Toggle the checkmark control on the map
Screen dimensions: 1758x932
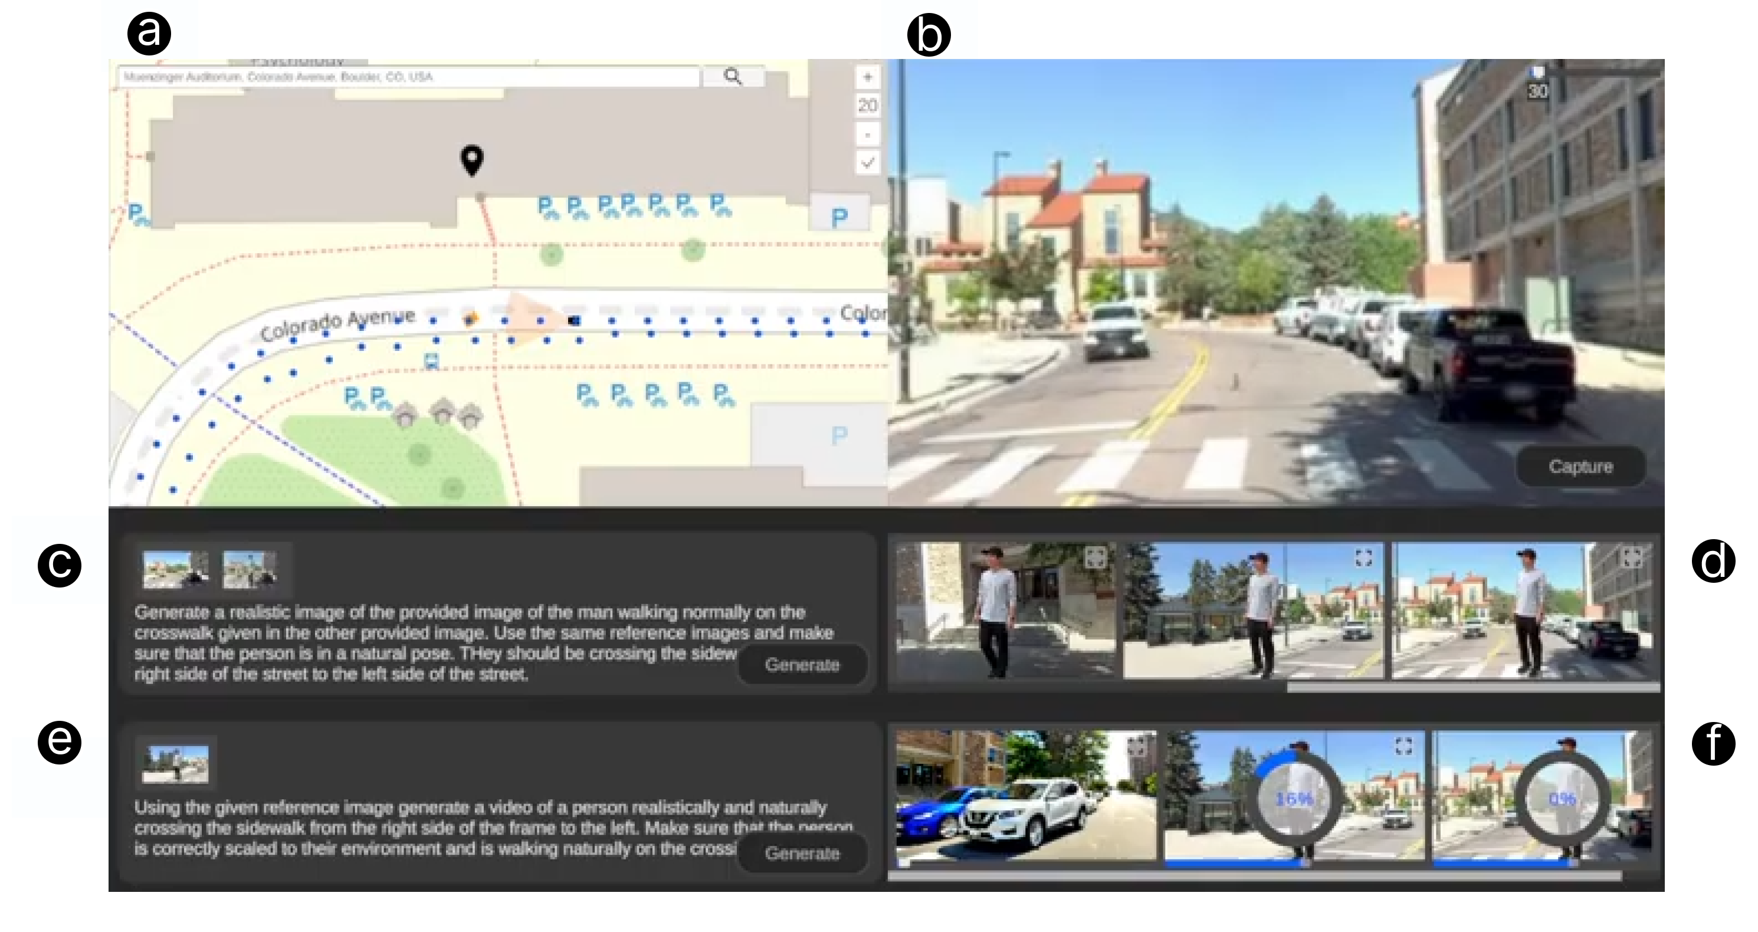[x=867, y=162]
